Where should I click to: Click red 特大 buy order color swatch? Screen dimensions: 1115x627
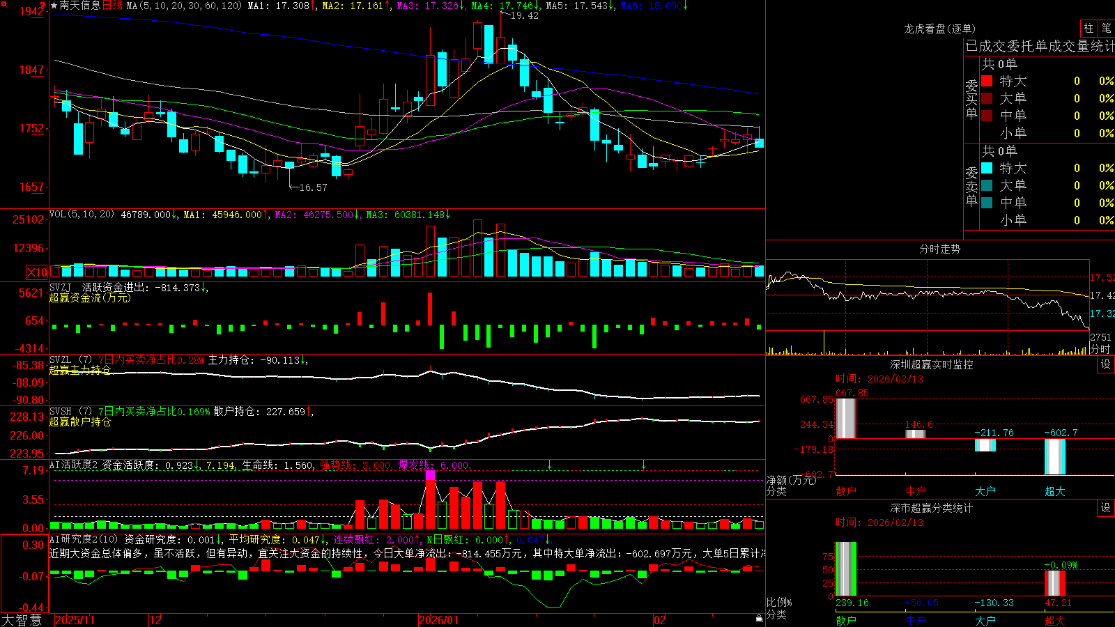[987, 81]
